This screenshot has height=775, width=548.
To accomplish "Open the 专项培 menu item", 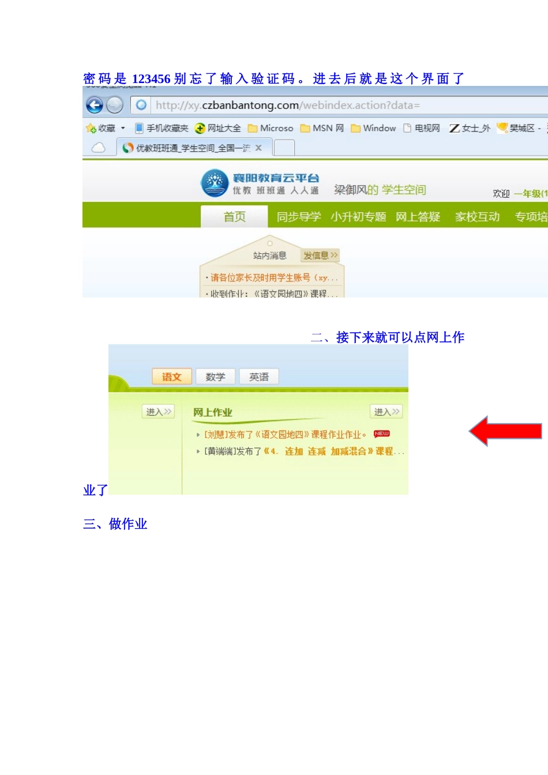I will [531, 217].
